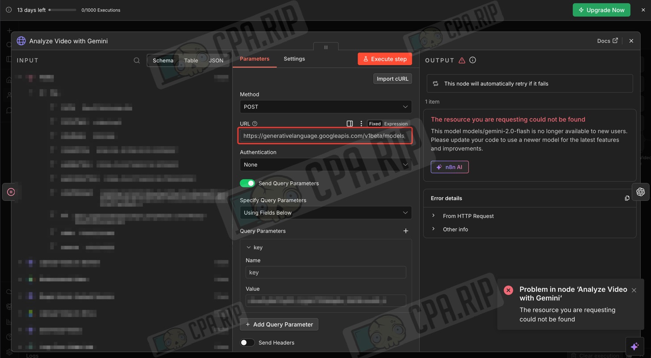Screen dimensions: 651x358
Task: Click the search icon in Input panel
Action: (137, 61)
